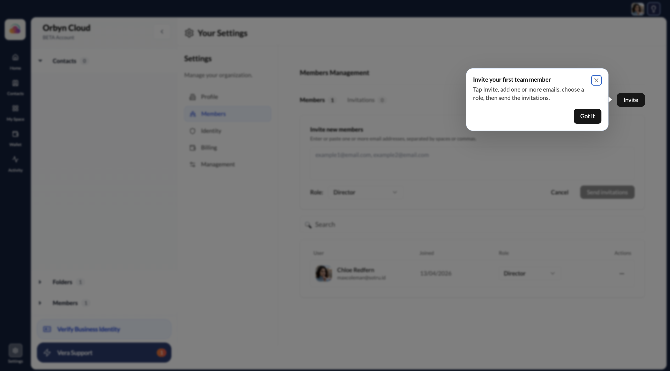Image resolution: width=670 pixels, height=371 pixels.
Task: Click the Invite button
Action: [630, 100]
